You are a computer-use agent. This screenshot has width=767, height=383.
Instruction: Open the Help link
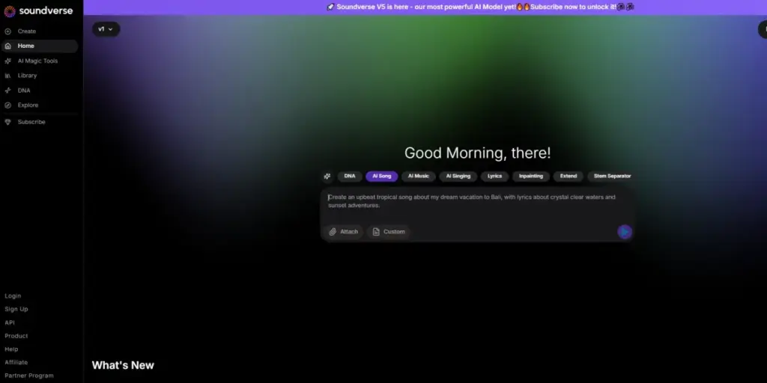coord(11,349)
